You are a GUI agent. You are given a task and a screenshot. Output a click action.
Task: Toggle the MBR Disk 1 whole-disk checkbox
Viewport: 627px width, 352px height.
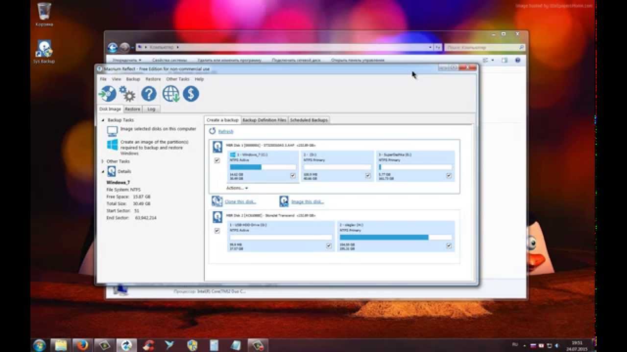click(217, 160)
